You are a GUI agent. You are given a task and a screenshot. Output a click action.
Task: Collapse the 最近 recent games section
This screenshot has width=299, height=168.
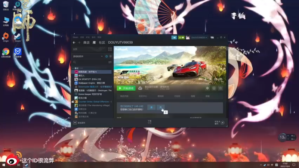(73, 68)
